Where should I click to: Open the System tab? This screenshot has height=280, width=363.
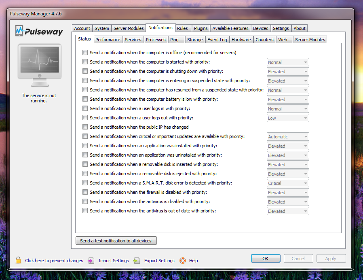(102, 28)
